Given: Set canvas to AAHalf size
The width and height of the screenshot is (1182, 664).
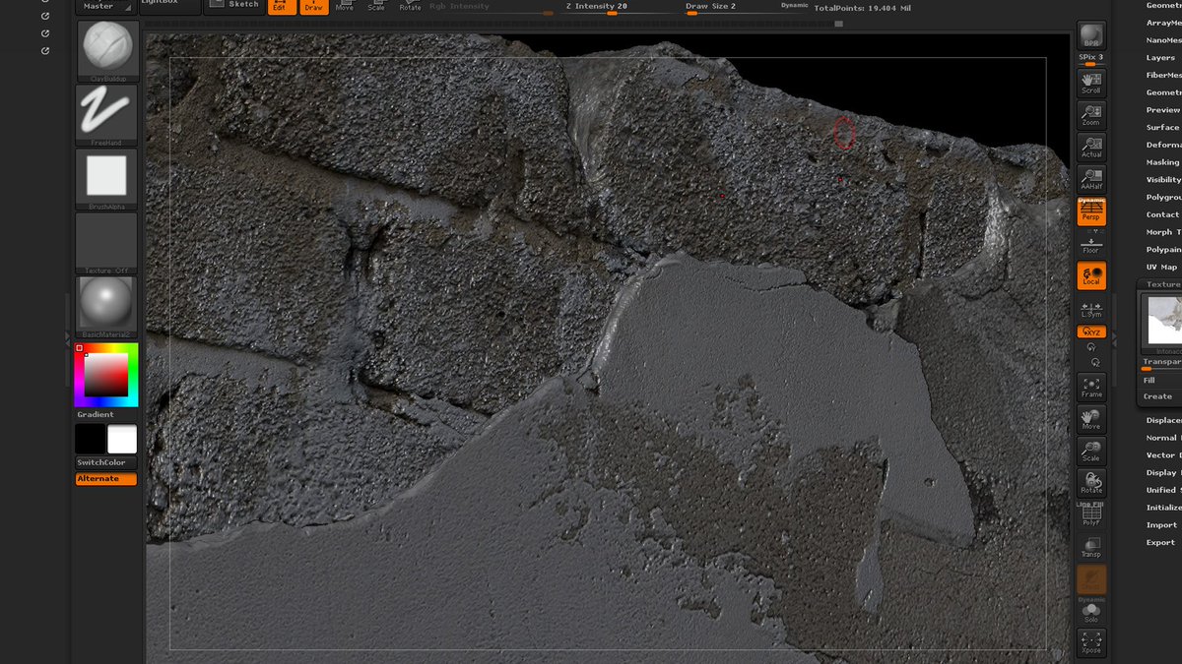Looking at the screenshot, I should click(x=1091, y=178).
